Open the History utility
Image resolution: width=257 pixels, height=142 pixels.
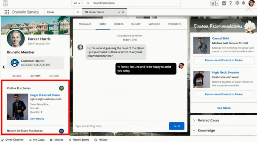tap(101, 140)
